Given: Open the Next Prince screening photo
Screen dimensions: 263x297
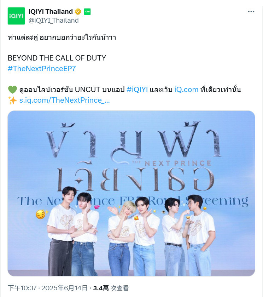Looking at the screenshot, I should (x=131, y=193).
